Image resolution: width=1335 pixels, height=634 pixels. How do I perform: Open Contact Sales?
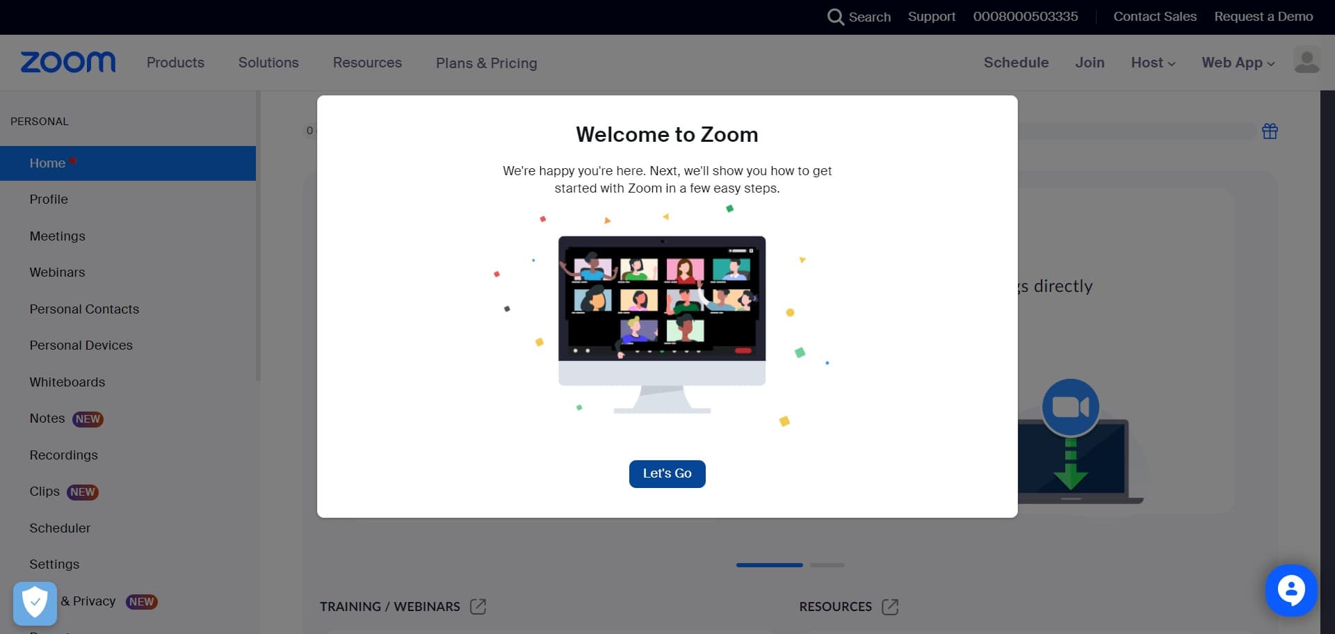click(1155, 16)
